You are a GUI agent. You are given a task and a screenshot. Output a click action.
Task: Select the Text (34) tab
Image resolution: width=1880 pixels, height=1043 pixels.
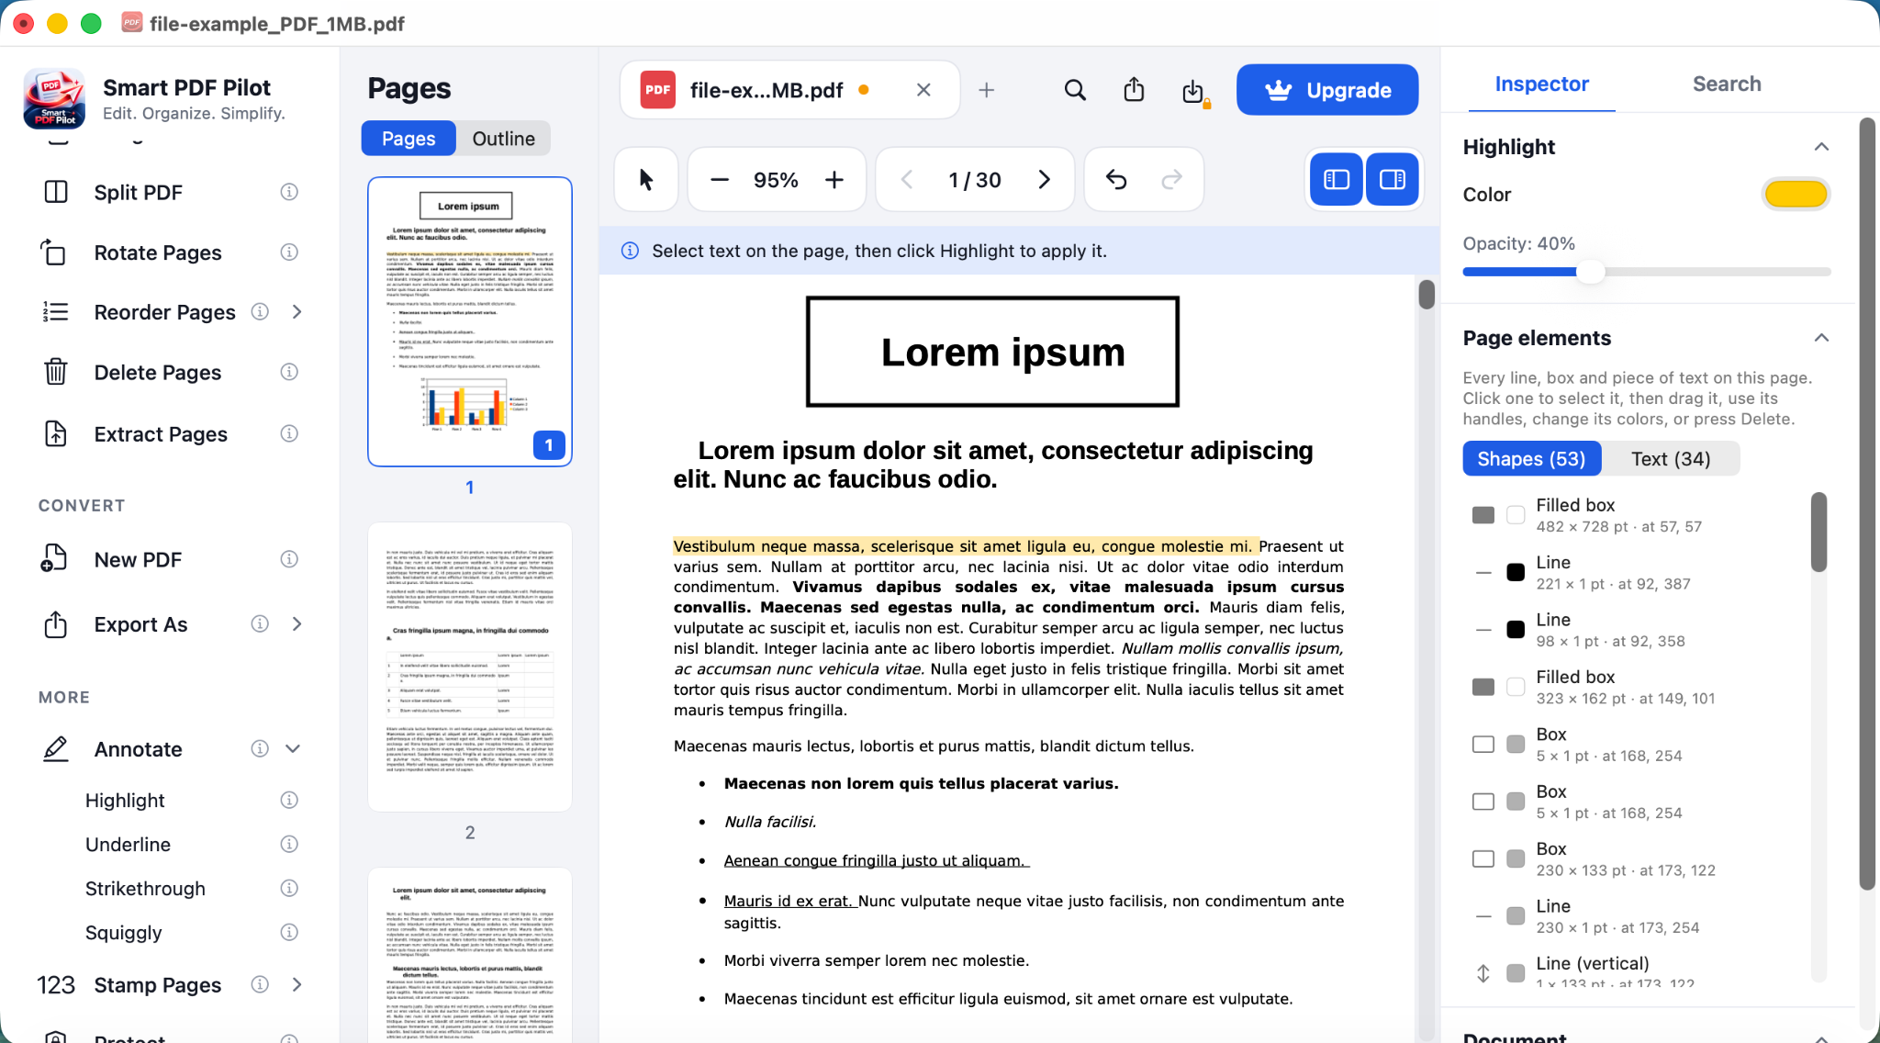pyautogui.click(x=1671, y=459)
